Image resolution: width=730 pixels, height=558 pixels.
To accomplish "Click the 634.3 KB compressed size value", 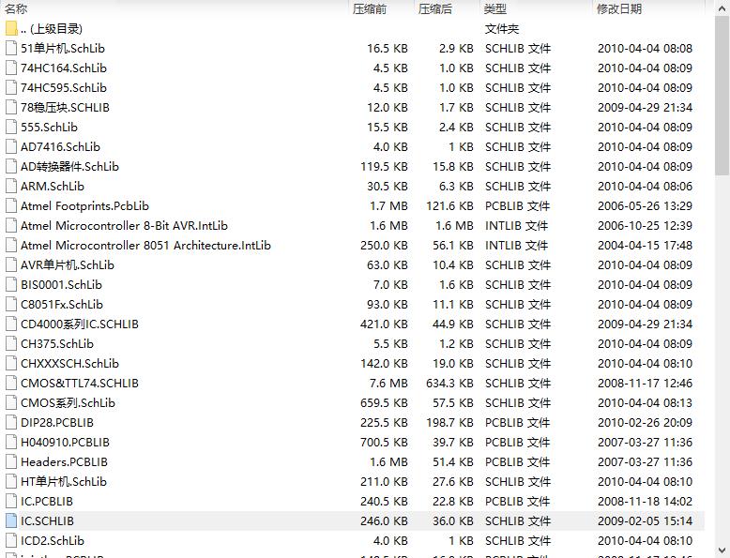I will [449, 384].
